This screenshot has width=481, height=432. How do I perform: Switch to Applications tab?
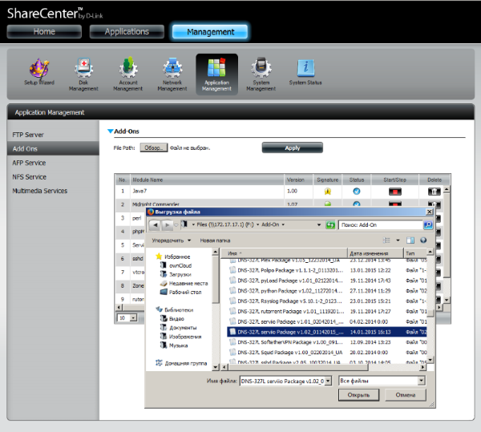(127, 31)
